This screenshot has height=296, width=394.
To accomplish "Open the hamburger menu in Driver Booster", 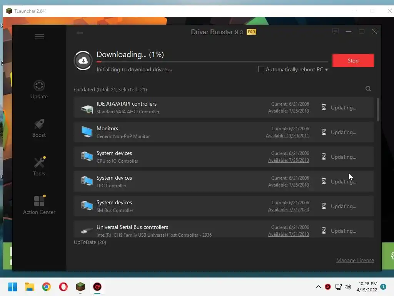I will coord(39,37).
